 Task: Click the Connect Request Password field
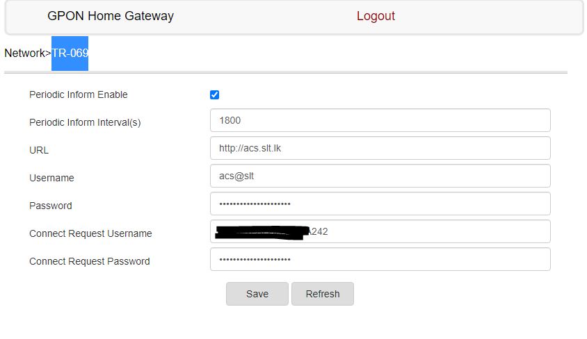(380, 259)
